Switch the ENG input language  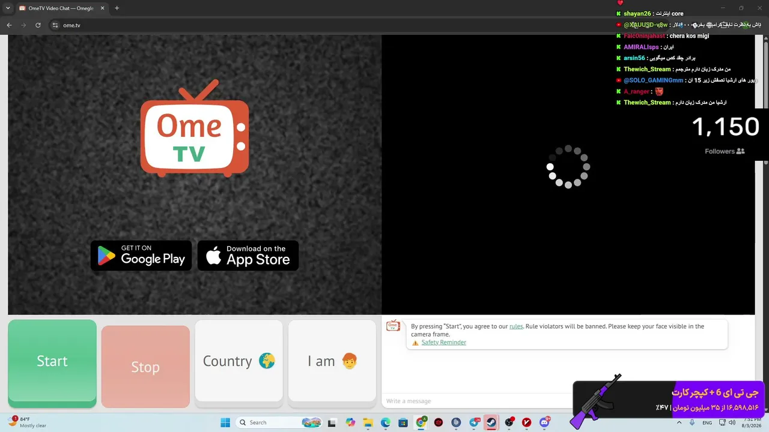click(707, 423)
